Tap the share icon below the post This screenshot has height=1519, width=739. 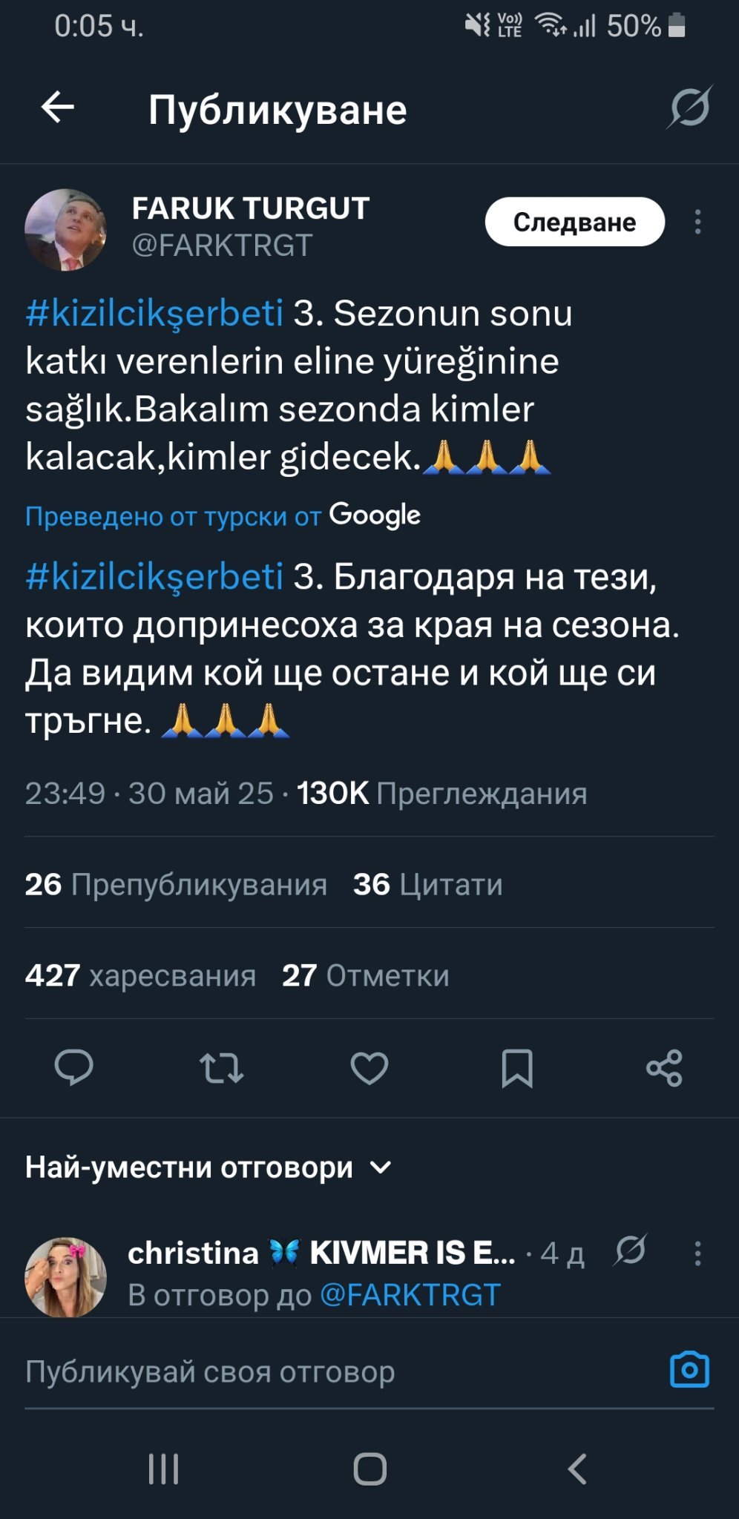[664, 1068]
